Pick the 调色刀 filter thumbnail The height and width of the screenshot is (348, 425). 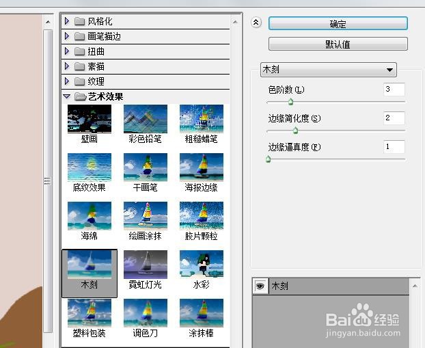[x=146, y=313]
